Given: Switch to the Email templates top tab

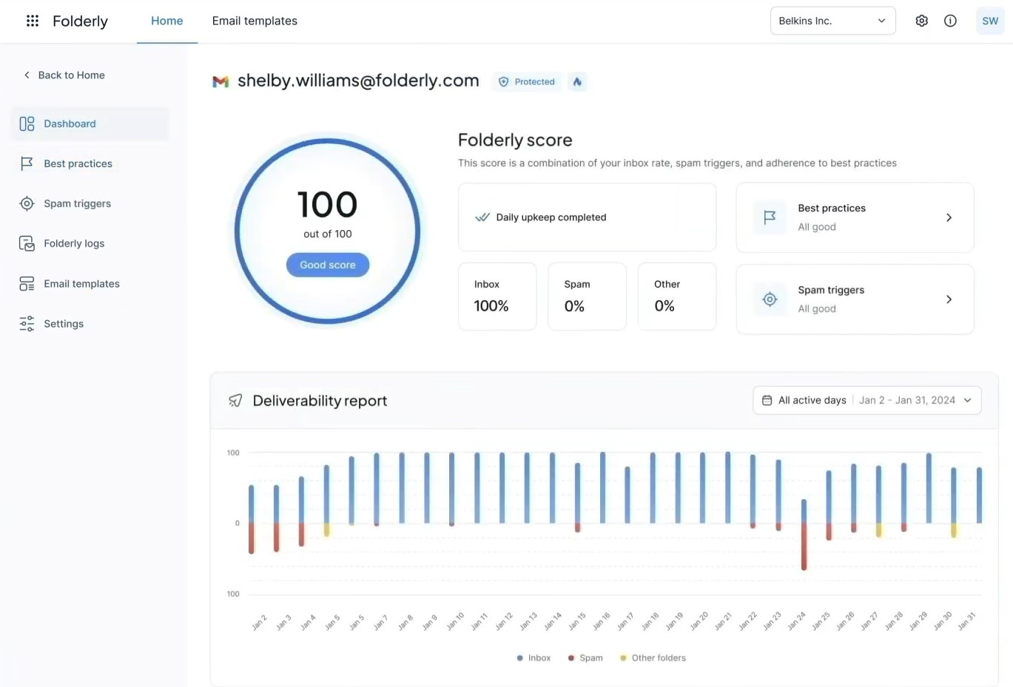Looking at the screenshot, I should coord(255,21).
